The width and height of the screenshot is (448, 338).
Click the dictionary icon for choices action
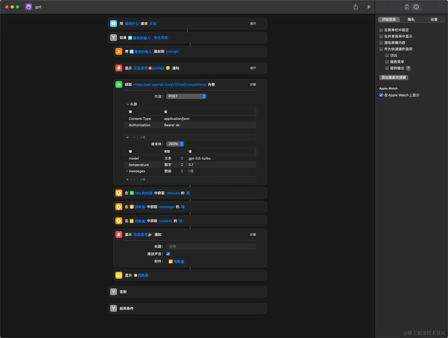[x=119, y=193]
